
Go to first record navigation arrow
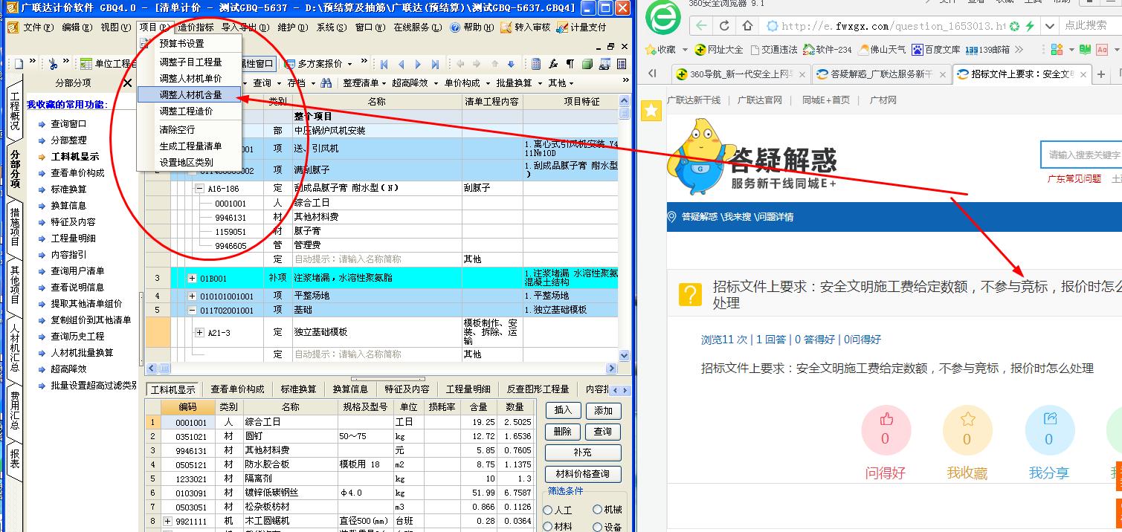[x=384, y=65]
